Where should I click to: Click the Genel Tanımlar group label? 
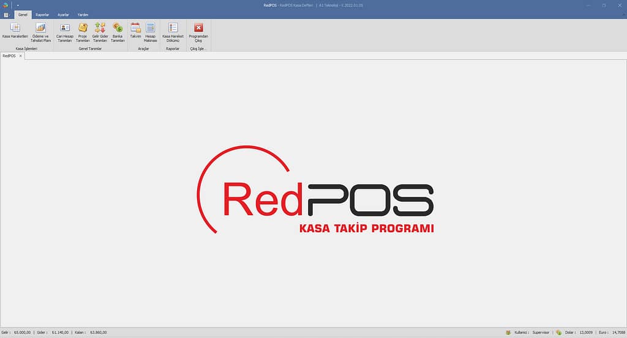coord(90,49)
